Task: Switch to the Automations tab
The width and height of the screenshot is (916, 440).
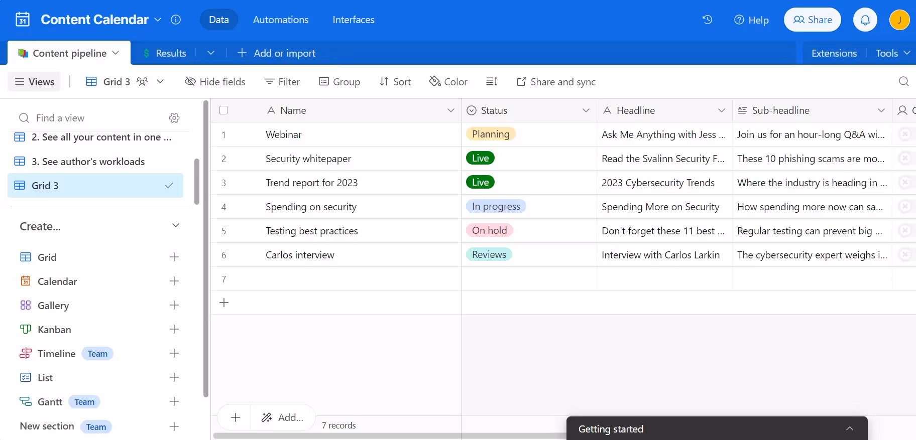Action: tap(280, 20)
